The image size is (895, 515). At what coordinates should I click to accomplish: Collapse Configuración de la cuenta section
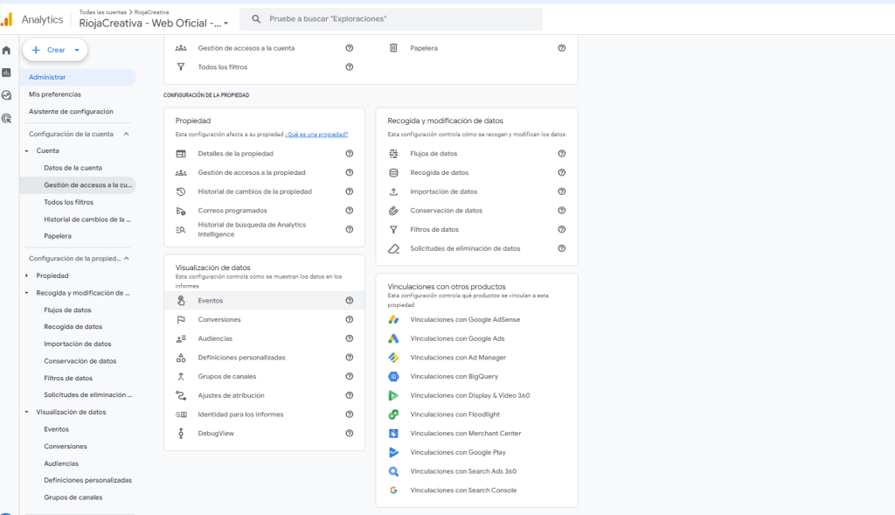point(126,134)
